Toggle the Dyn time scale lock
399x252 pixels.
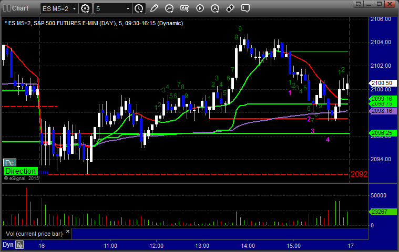pyautogui.click(x=19, y=245)
